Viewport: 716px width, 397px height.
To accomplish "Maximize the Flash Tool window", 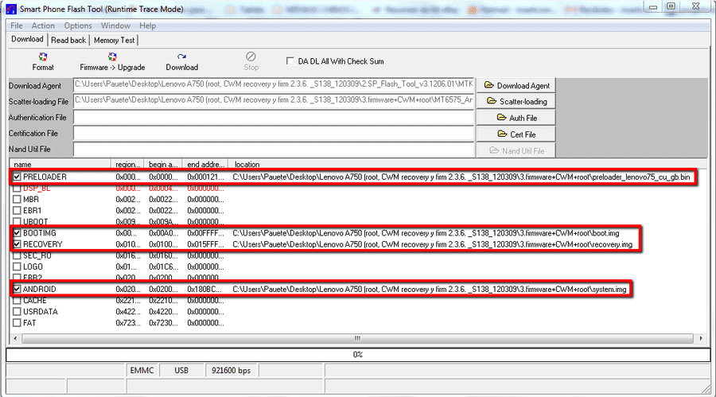I will tap(671, 6).
